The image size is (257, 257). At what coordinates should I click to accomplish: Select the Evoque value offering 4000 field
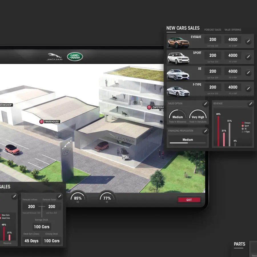233,39
